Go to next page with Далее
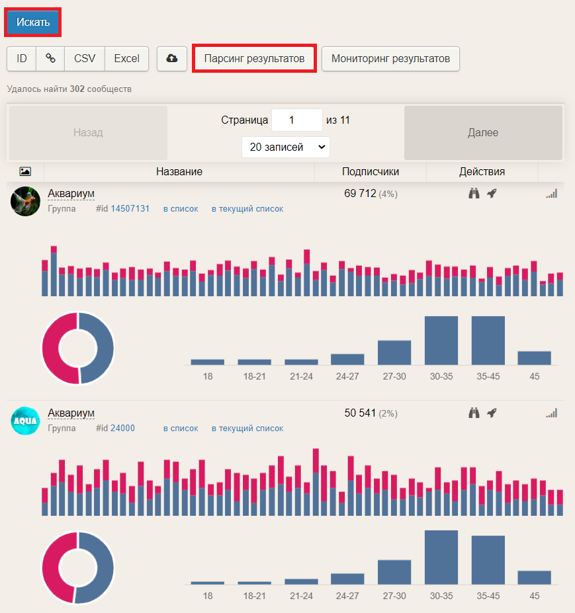 pyautogui.click(x=483, y=133)
